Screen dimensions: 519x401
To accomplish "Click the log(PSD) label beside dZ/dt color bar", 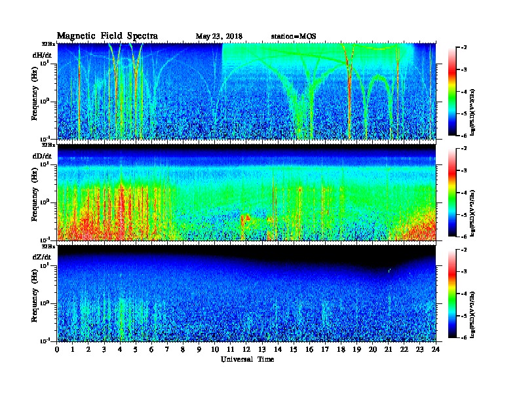I will point(473,315).
